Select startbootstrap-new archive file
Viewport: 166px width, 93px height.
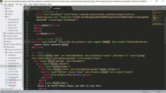[x=15, y=80]
